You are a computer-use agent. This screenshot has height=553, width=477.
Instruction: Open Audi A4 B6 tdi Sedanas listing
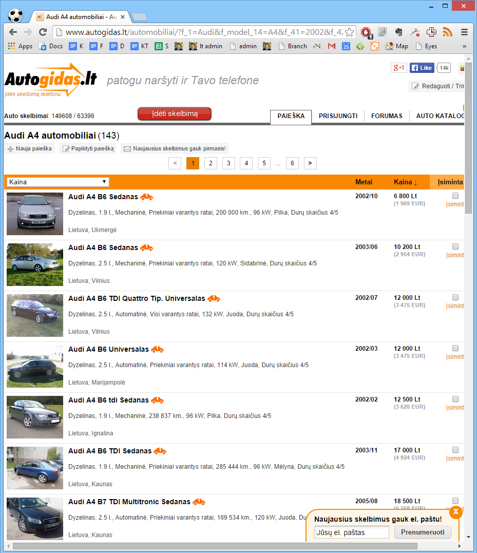click(x=108, y=400)
